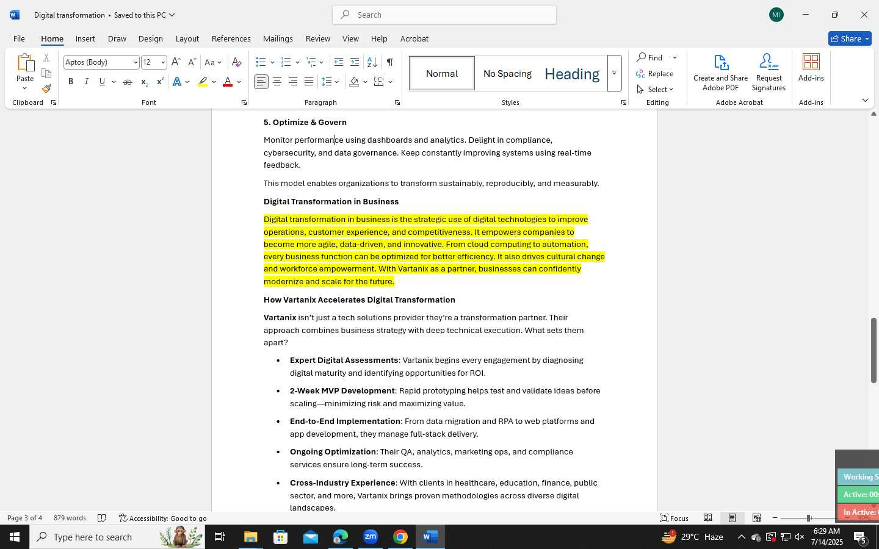The image size is (879, 549).
Task: Open paragraph shading fill icon
Action: (x=354, y=82)
